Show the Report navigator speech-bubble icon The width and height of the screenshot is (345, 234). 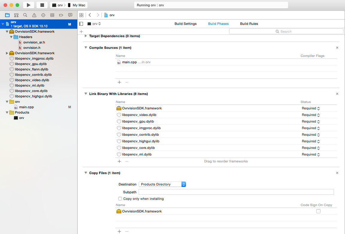(70, 15)
